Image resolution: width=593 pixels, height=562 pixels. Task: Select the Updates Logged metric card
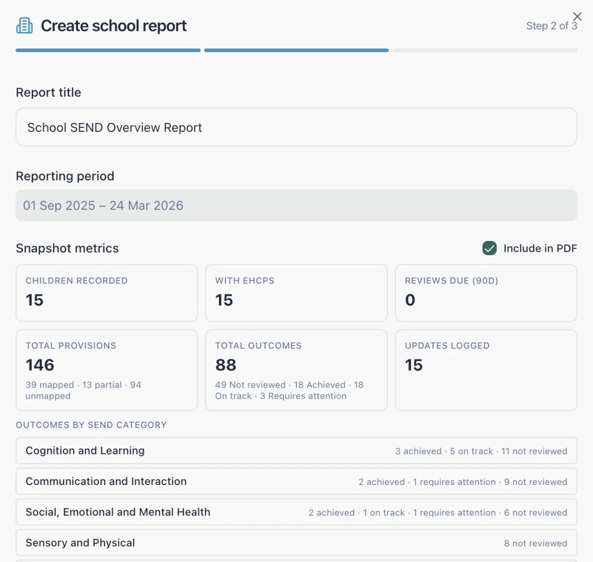point(486,370)
